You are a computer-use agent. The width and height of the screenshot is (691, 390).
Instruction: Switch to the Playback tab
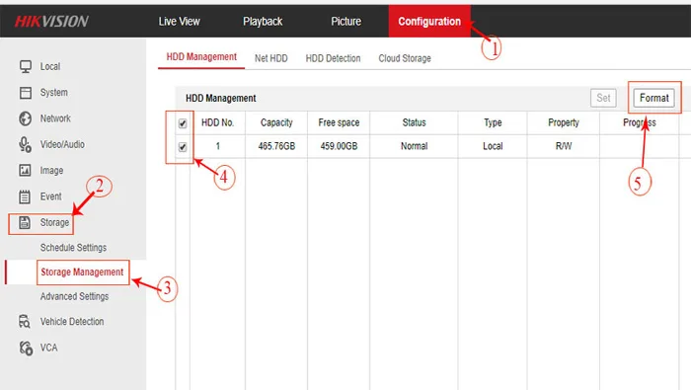tap(263, 21)
